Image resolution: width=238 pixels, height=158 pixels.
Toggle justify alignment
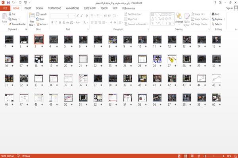click(104, 23)
